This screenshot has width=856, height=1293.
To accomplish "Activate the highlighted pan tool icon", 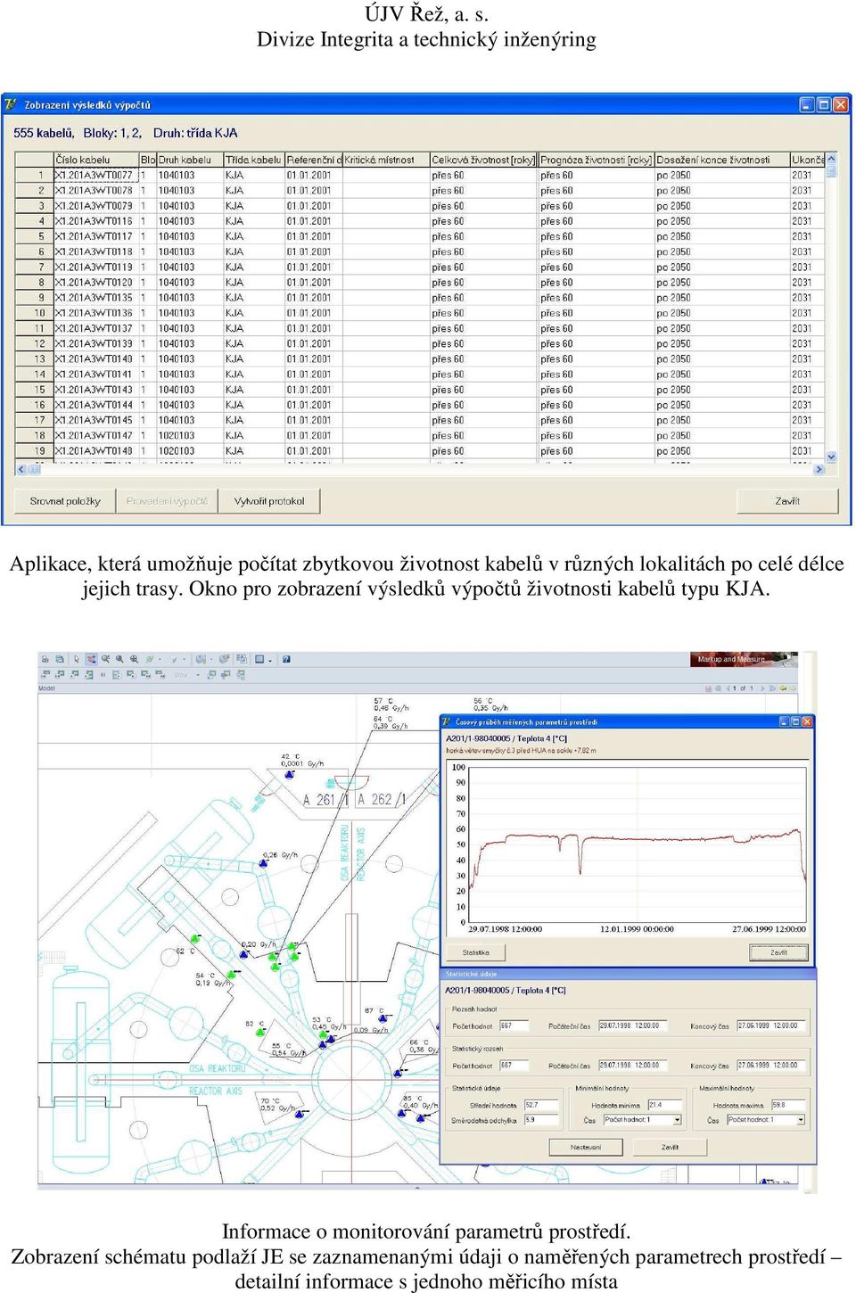I will tap(91, 660).
